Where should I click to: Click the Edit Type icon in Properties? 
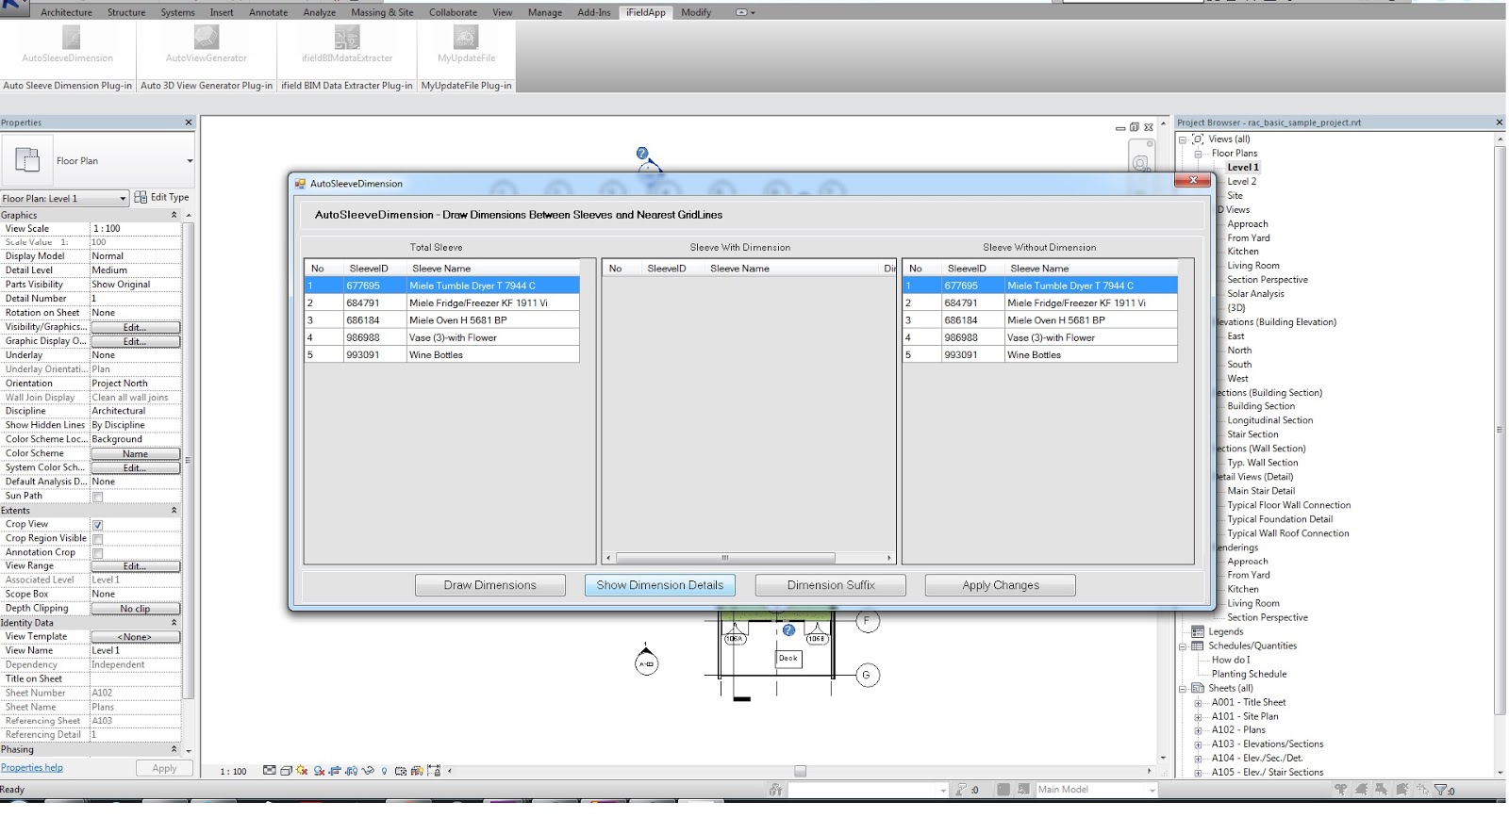click(x=141, y=197)
